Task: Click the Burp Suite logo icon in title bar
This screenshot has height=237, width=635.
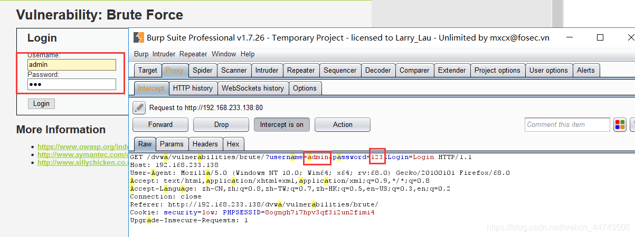Action: [x=139, y=38]
